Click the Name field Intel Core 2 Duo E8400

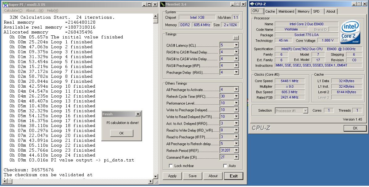point(306,24)
